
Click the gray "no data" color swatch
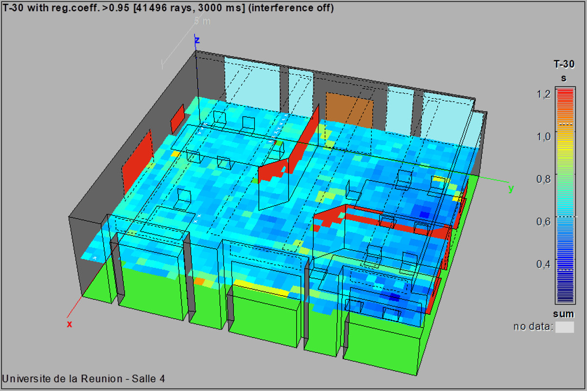(x=564, y=327)
